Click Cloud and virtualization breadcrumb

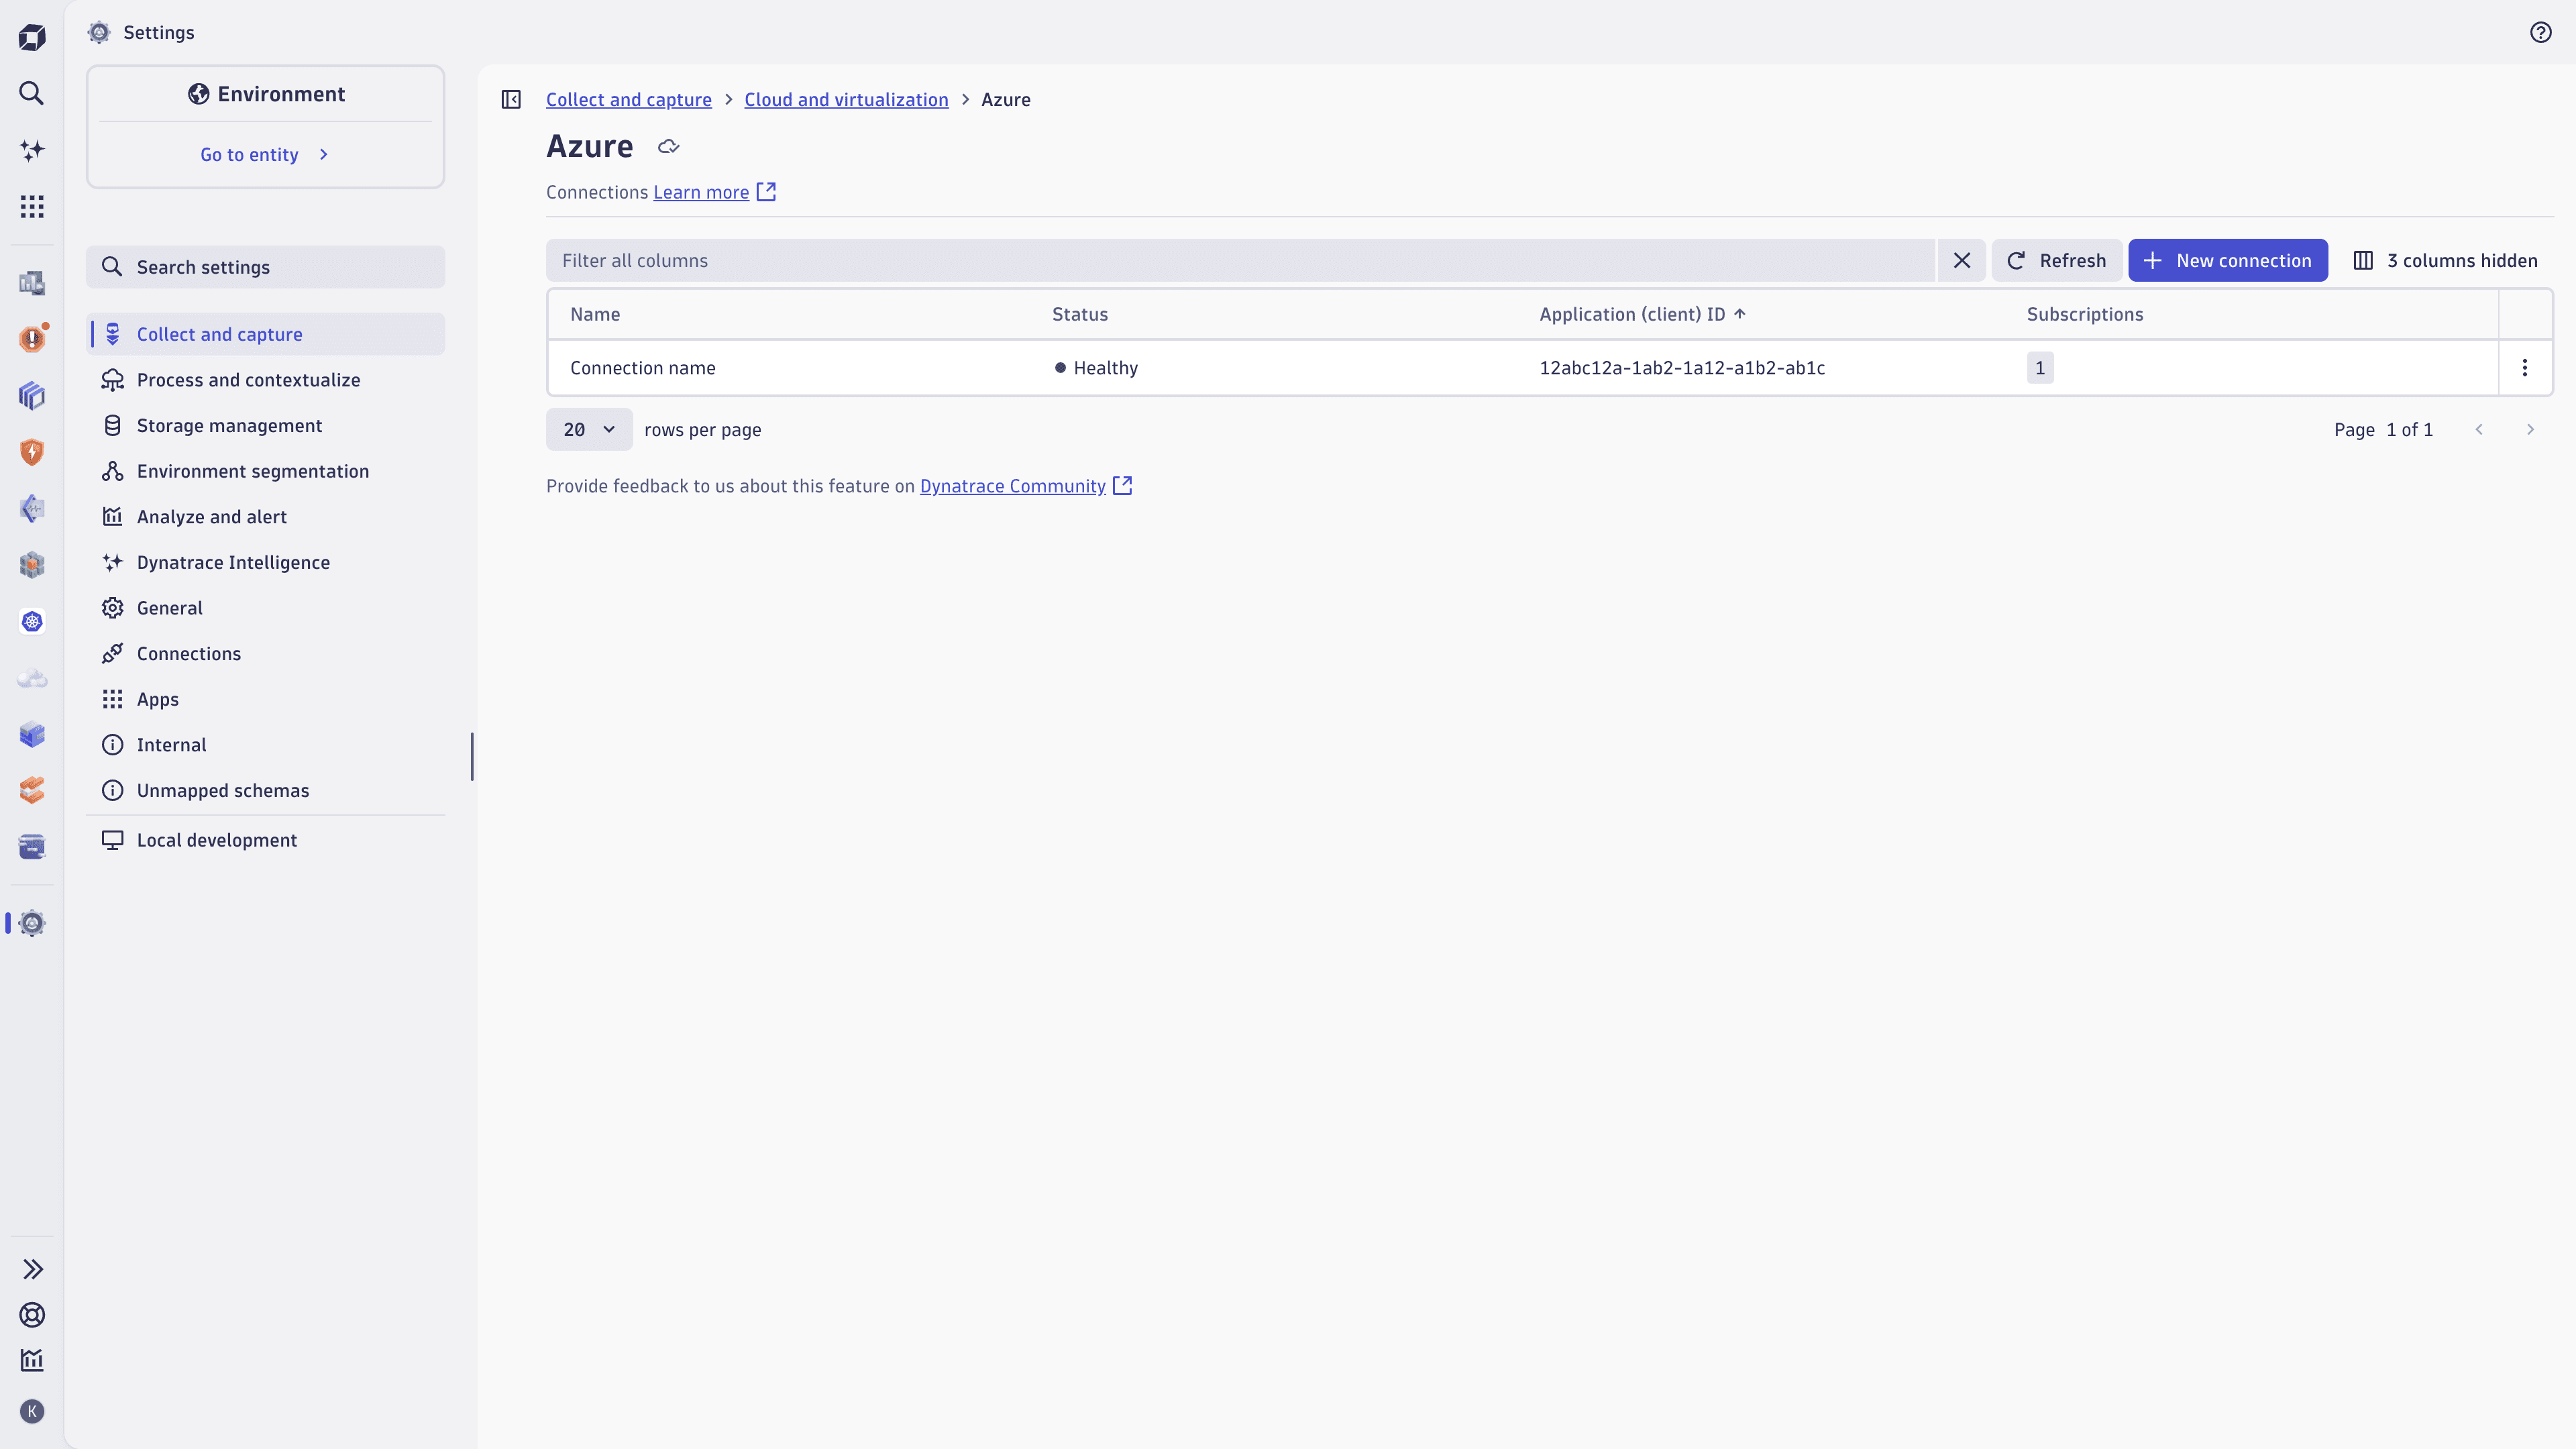point(846,99)
